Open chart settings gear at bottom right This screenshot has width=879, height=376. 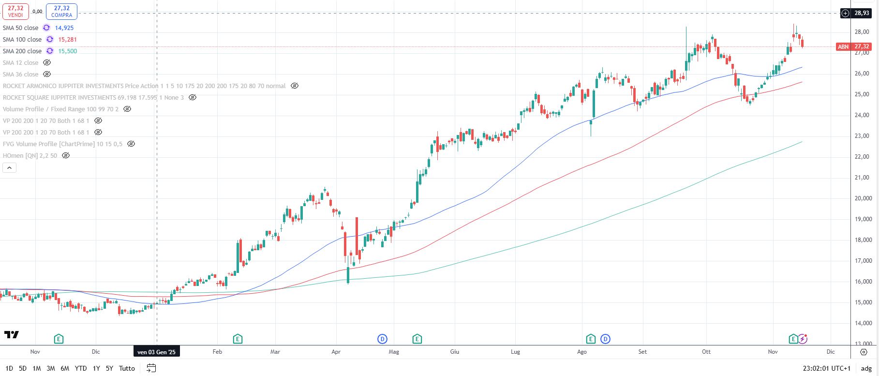[x=864, y=352]
